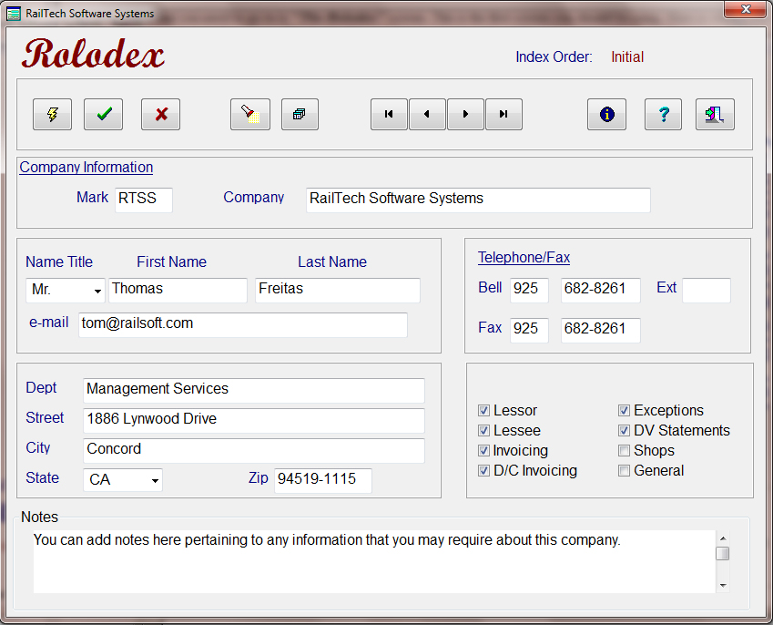Click the Notes scrollbar down arrow
773x625 pixels.
point(723,585)
